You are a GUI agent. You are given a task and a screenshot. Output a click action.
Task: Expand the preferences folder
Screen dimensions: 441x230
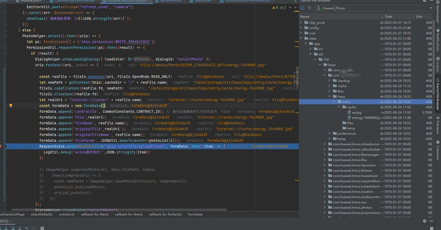330,134
